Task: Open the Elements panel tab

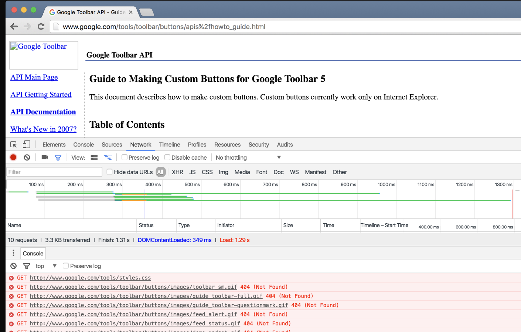Action: [54, 145]
